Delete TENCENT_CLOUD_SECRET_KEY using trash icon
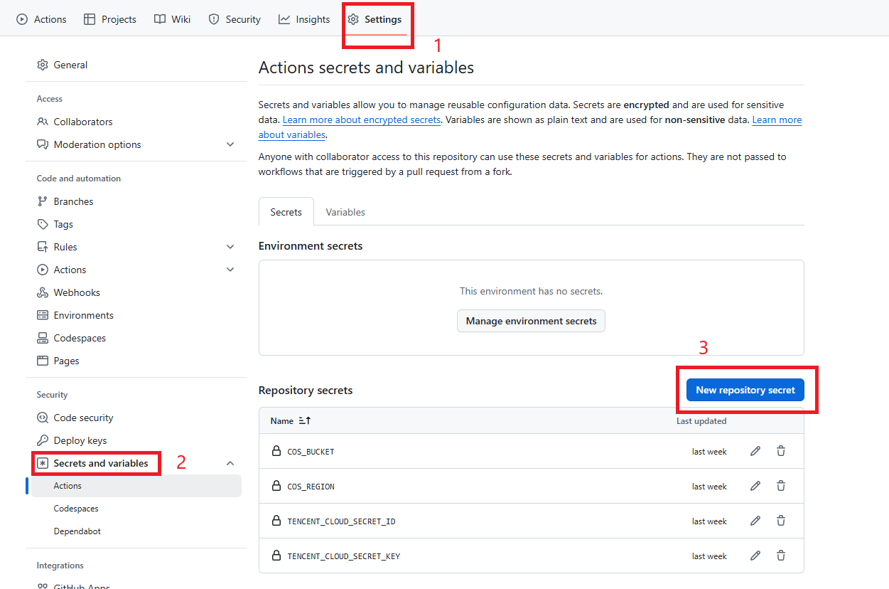The height and width of the screenshot is (589, 889). (x=781, y=556)
